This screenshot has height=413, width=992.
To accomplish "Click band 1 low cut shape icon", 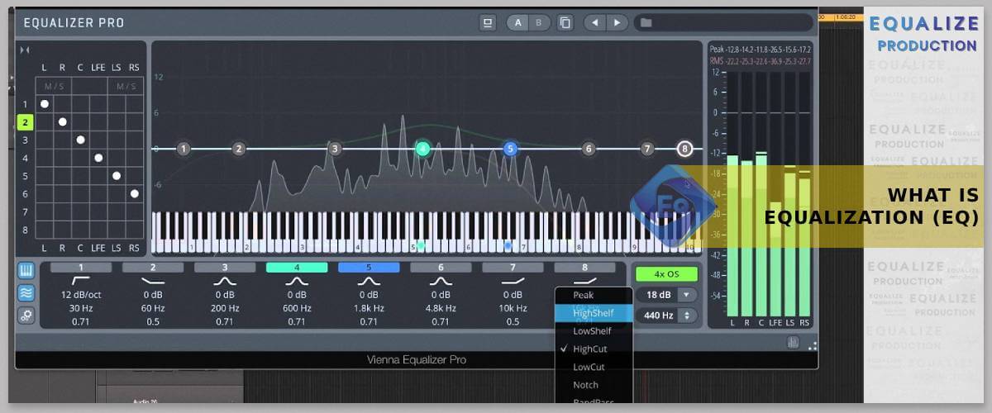I will tap(81, 281).
